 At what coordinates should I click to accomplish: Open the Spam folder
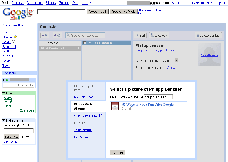pos(6,61)
